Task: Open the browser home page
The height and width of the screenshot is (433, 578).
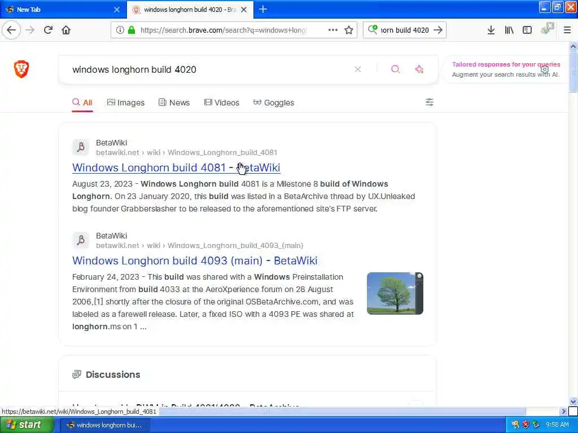Action: point(66,30)
